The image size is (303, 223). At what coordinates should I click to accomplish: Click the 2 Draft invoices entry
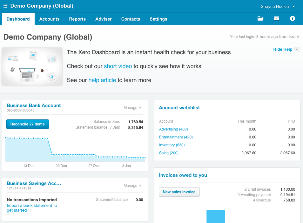coord(258,189)
